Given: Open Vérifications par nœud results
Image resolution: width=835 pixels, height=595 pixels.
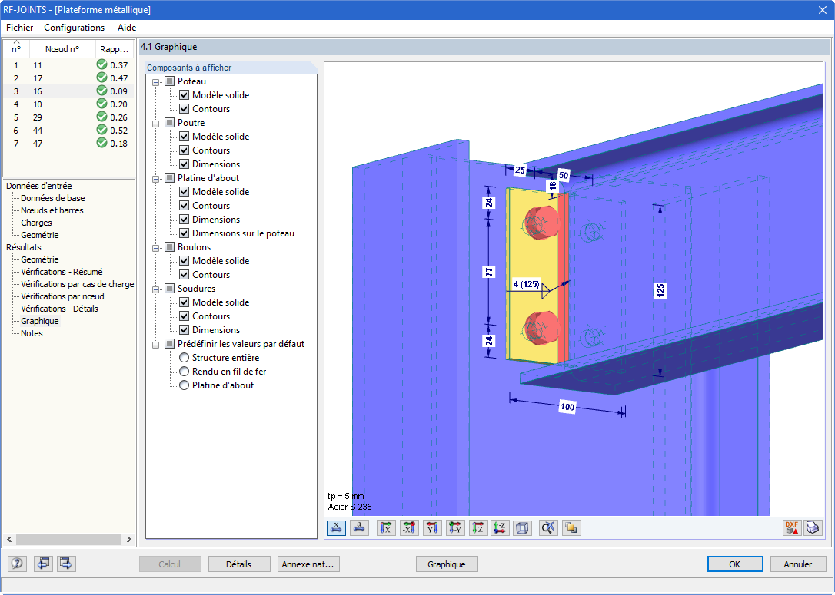Looking at the screenshot, I should coord(62,296).
